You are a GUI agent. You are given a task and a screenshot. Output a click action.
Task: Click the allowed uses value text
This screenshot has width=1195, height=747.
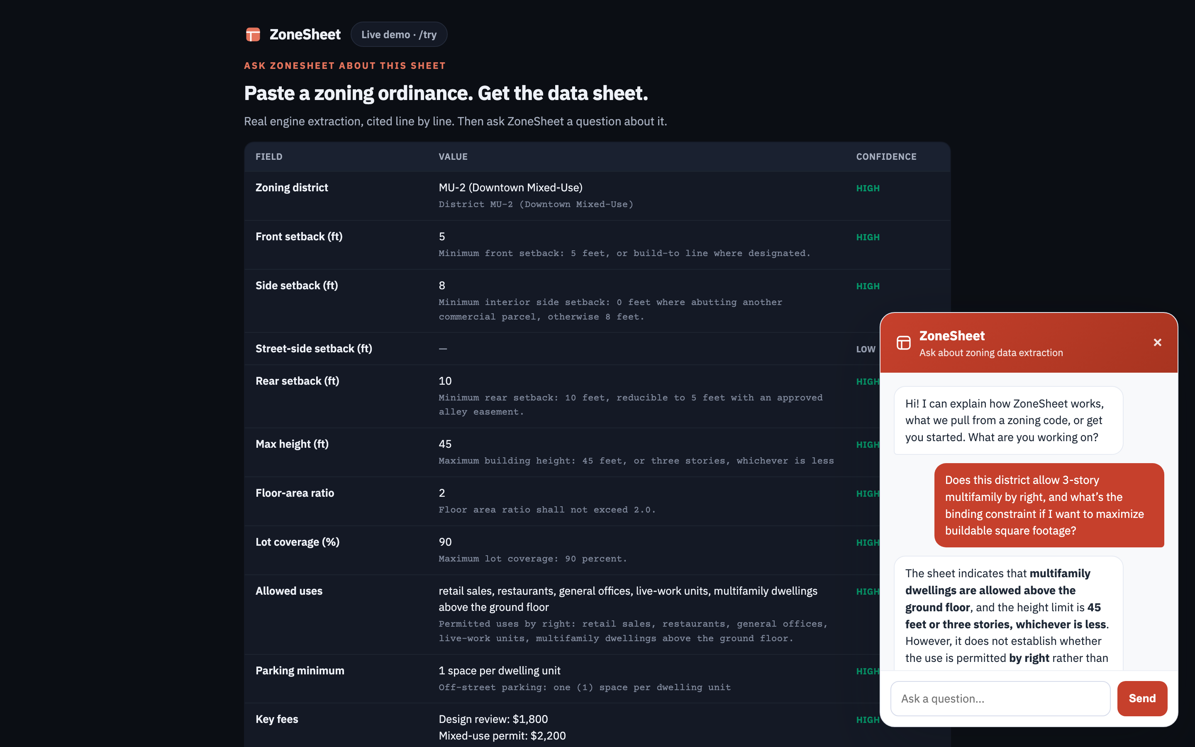tap(628, 599)
